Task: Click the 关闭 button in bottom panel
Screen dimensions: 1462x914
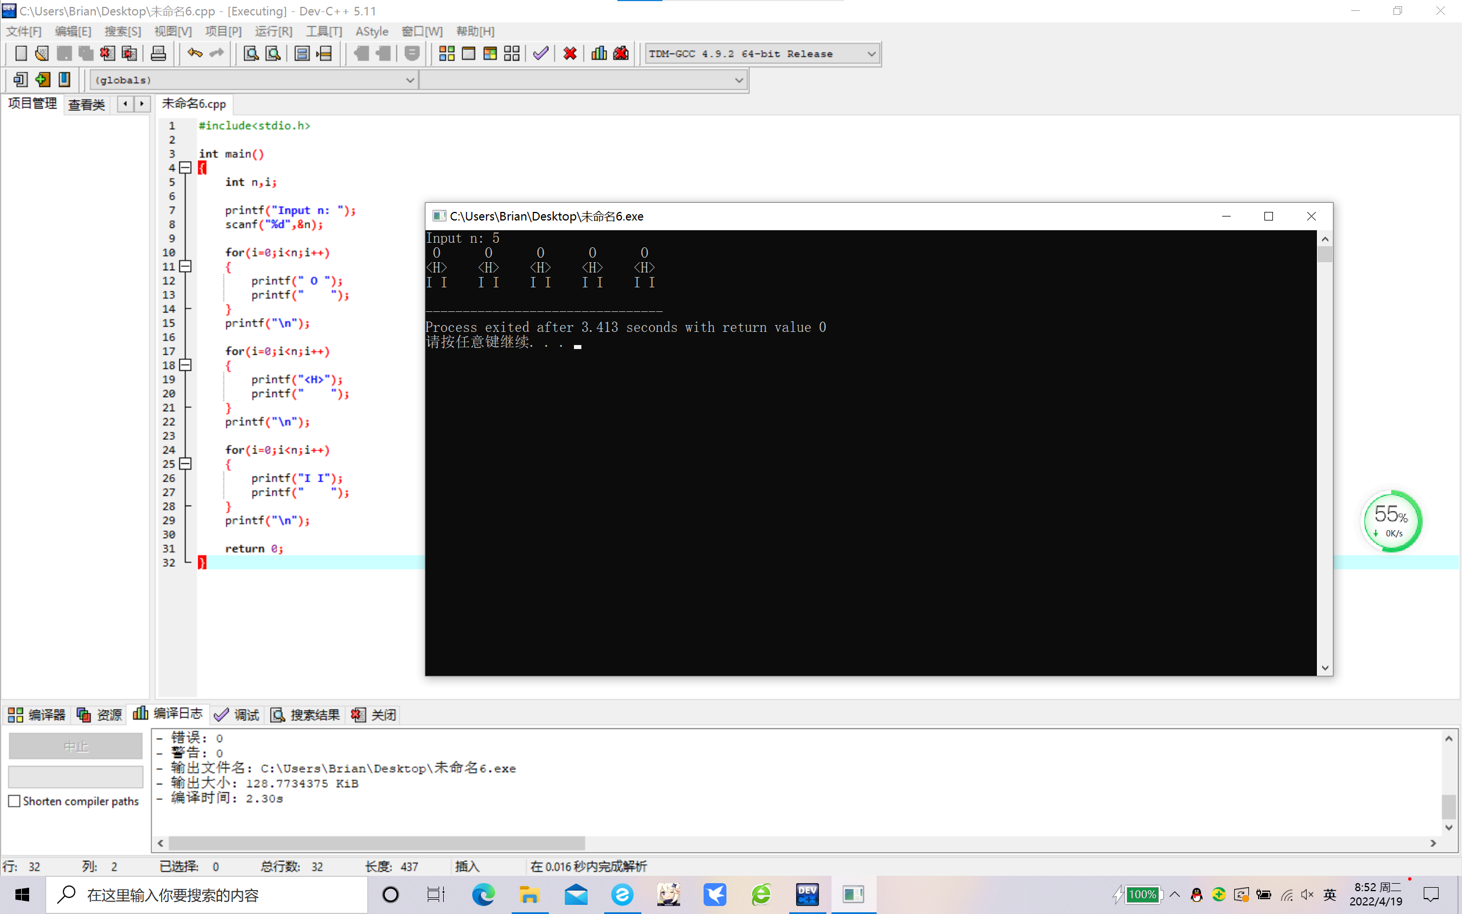Action: point(375,715)
